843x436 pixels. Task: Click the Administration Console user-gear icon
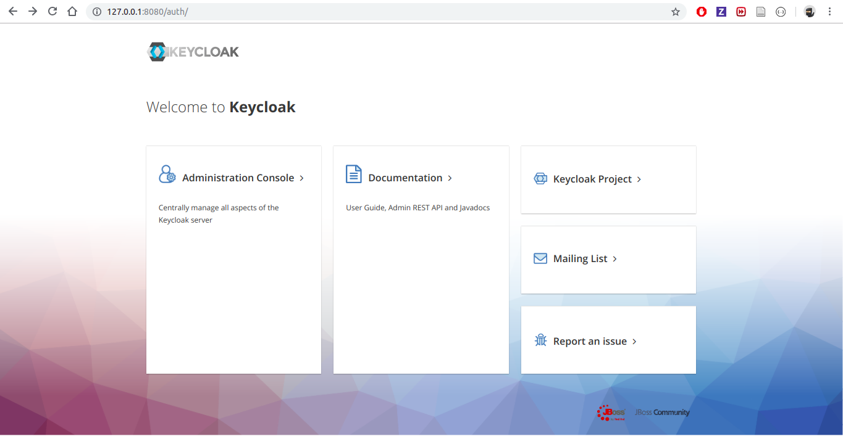tap(167, 175)
